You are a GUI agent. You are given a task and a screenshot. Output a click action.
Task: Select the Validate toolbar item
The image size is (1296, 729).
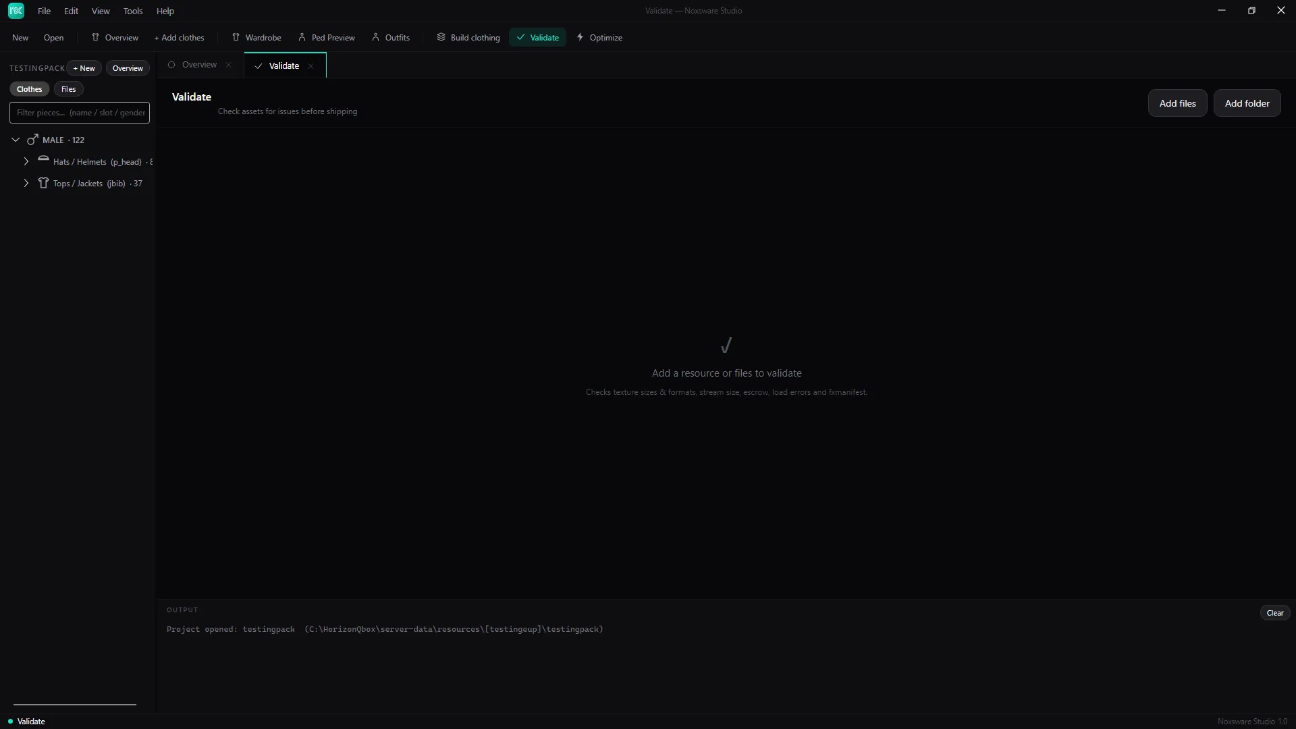(538, 38)
